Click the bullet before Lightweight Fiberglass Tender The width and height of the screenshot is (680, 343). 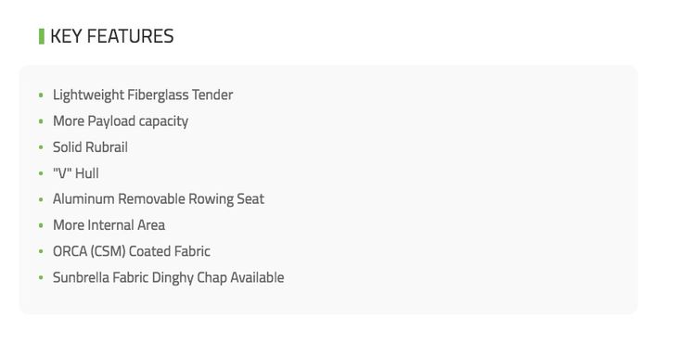(x=41, y=95)
